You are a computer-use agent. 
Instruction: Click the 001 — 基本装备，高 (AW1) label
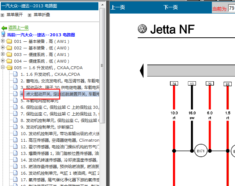(41, 41)
